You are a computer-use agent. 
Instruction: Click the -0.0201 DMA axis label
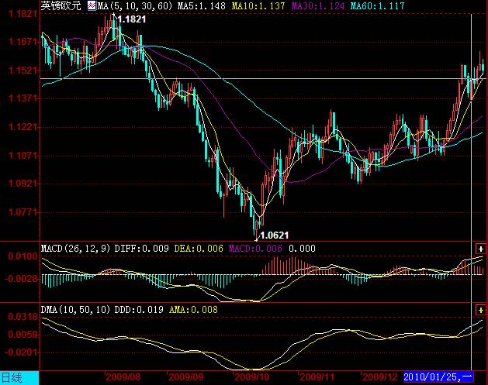pyautogui.click(x=21, y=352)
